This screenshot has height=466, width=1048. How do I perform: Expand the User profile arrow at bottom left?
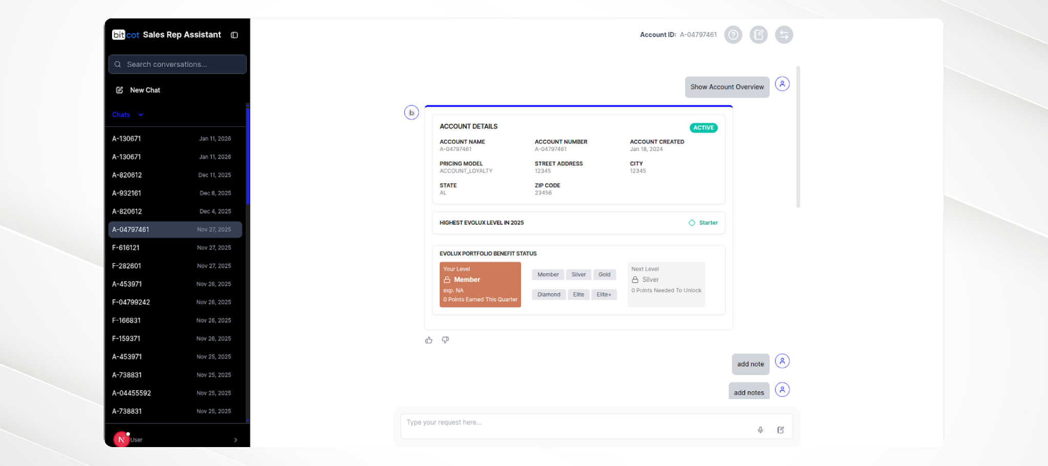click(235, 439)
